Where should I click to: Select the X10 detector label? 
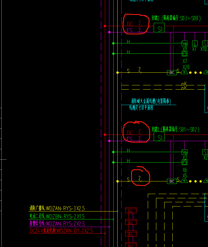pyautogui.click(x=204, y=49)
